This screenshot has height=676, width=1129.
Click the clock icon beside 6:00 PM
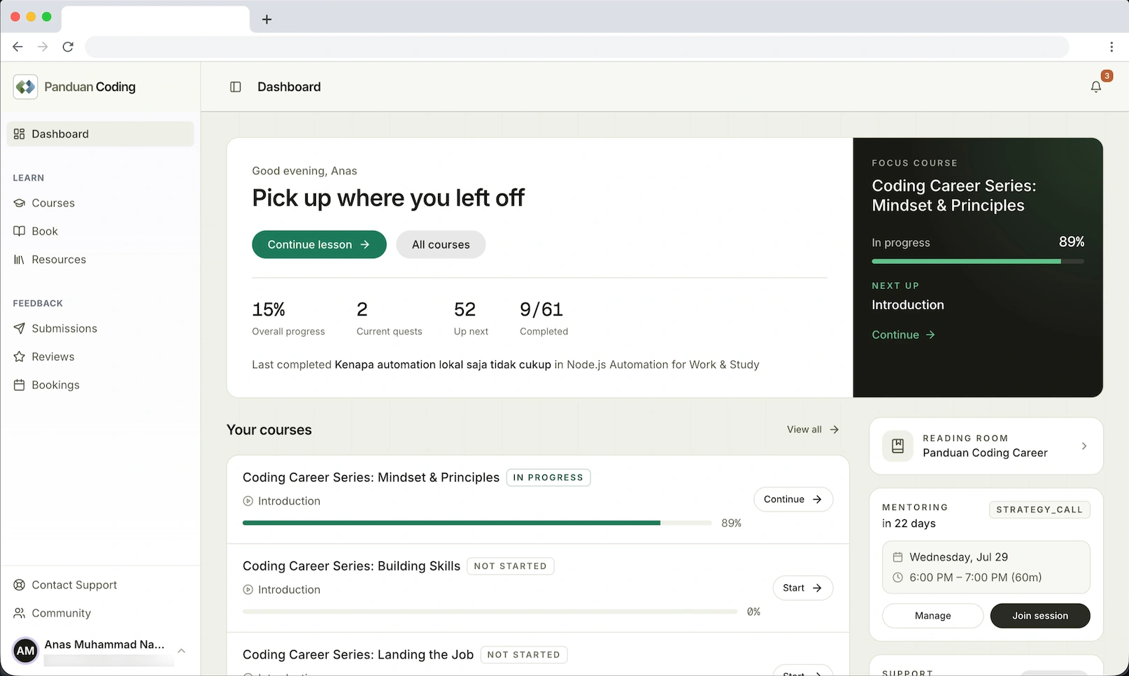(x=897, y=577)
